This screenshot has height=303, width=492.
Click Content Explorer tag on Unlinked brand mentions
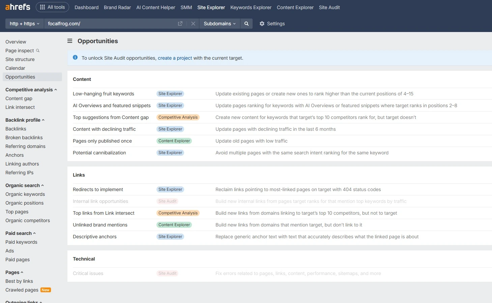click(174, 225)
